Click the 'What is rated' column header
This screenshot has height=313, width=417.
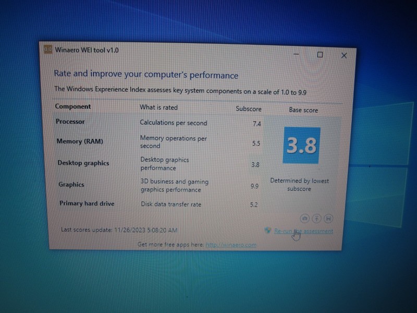tap(158, 107)
